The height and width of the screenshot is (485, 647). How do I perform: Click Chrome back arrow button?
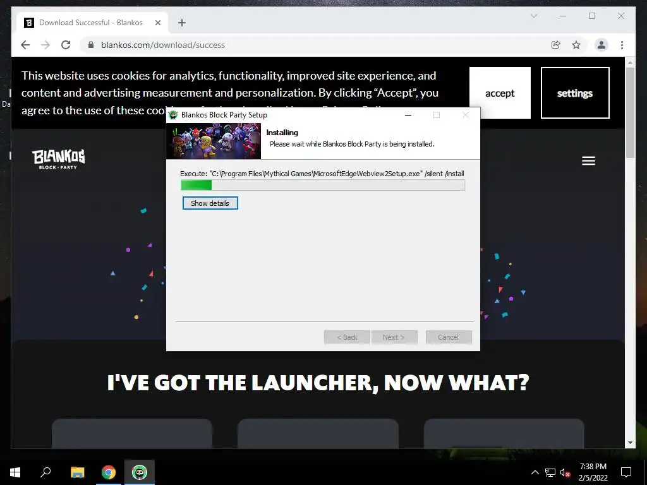point(25,45)
